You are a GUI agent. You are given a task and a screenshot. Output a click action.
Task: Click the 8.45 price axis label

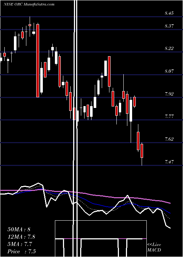169,13
